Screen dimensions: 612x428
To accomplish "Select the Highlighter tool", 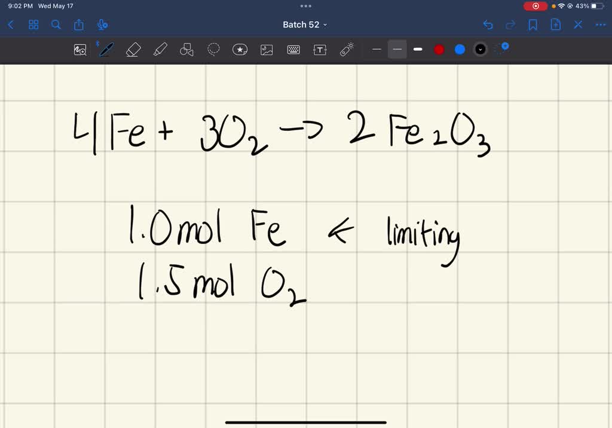I will [x=160, y=50].
